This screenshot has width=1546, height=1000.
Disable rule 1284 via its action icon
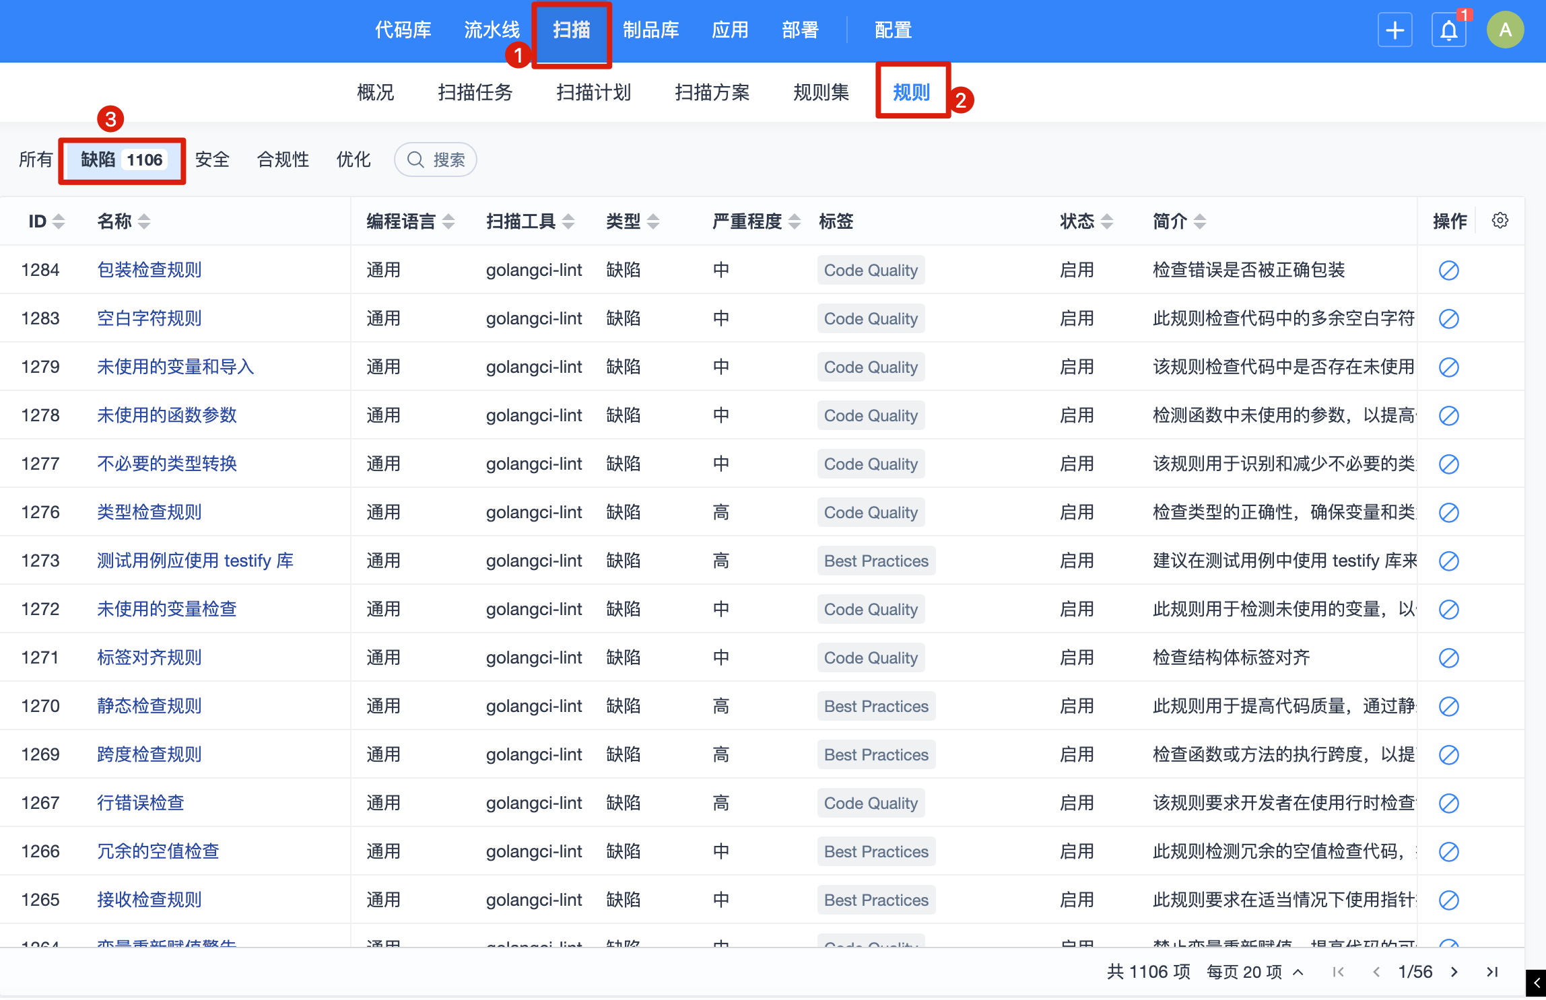[x=1448, y=271]
